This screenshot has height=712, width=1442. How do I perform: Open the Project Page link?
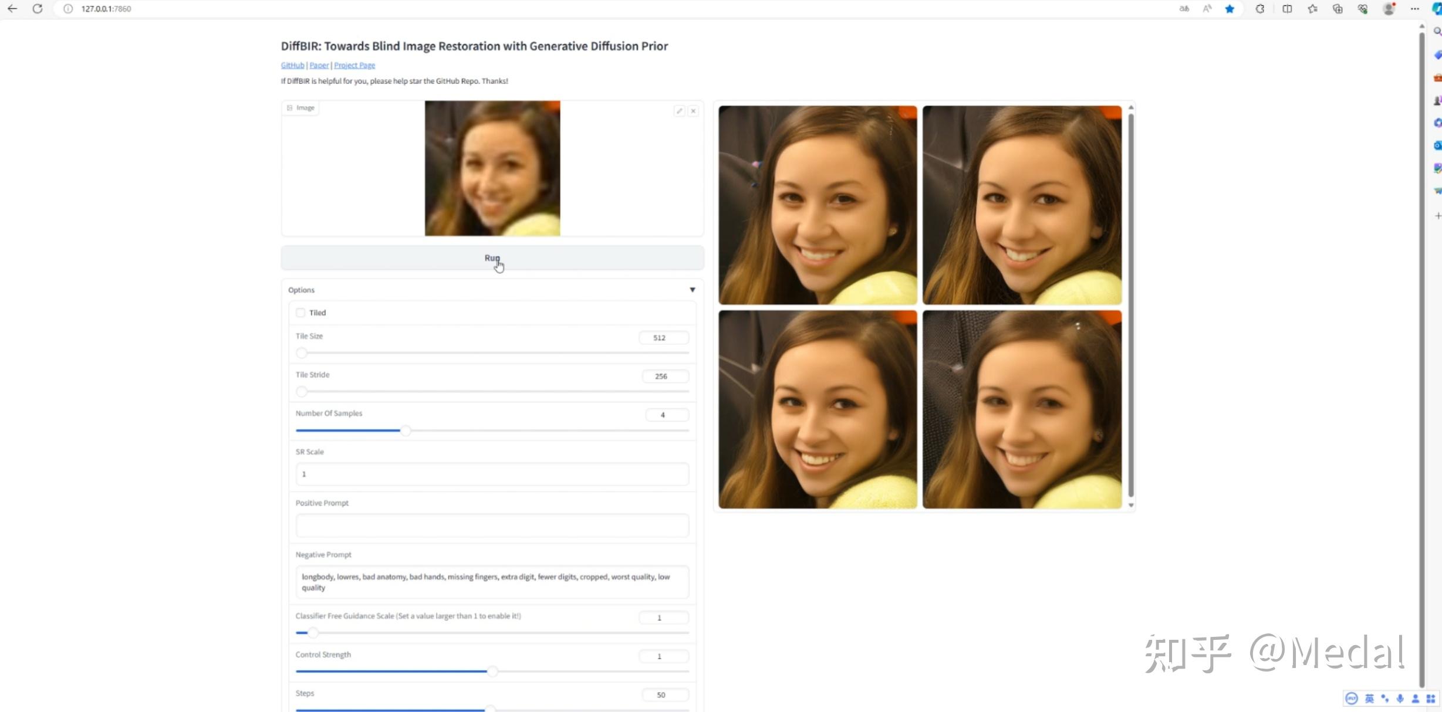coord(354,65)
